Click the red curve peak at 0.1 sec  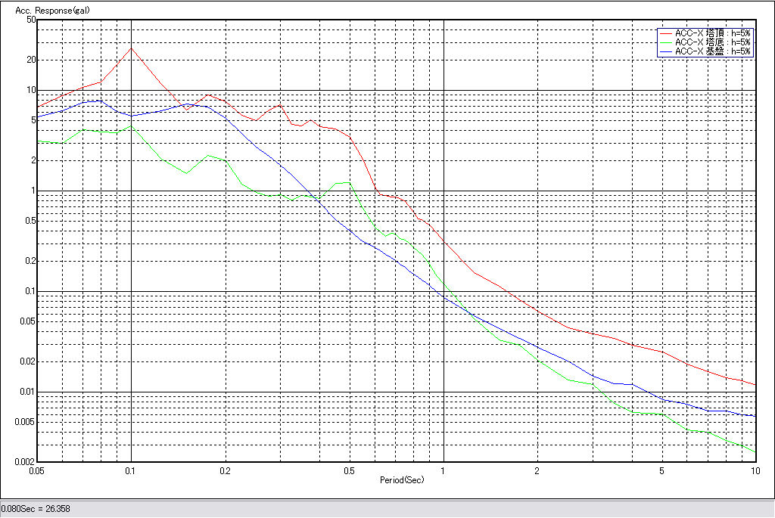pos(131,48)
